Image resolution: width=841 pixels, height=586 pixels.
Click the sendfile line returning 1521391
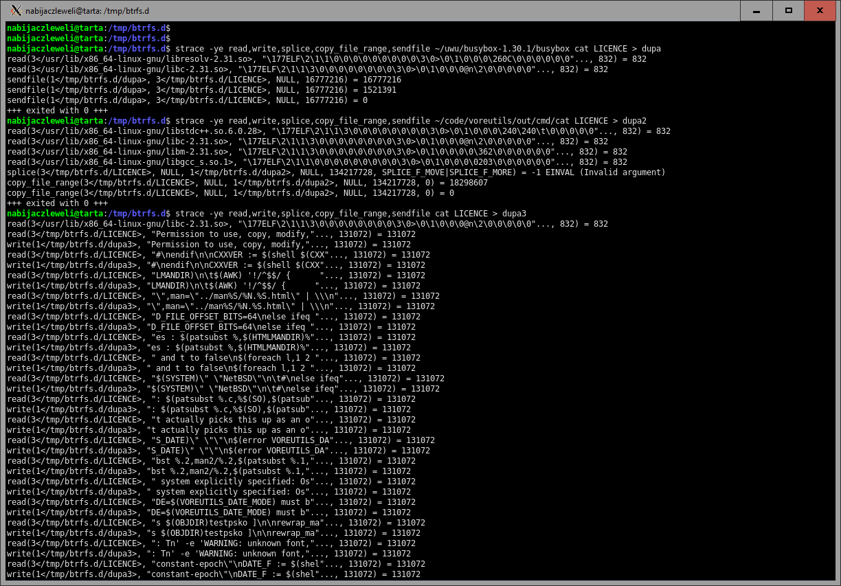(x=201, y=90)
